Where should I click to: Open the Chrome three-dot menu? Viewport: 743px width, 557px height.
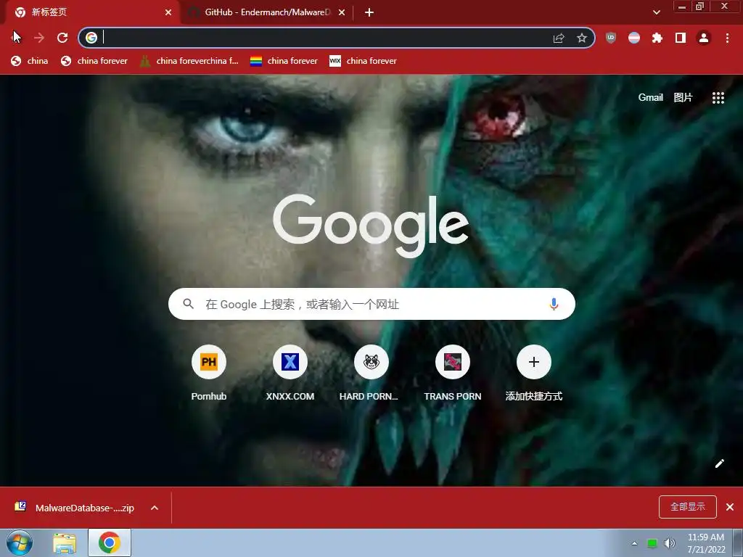click(727, 38)
